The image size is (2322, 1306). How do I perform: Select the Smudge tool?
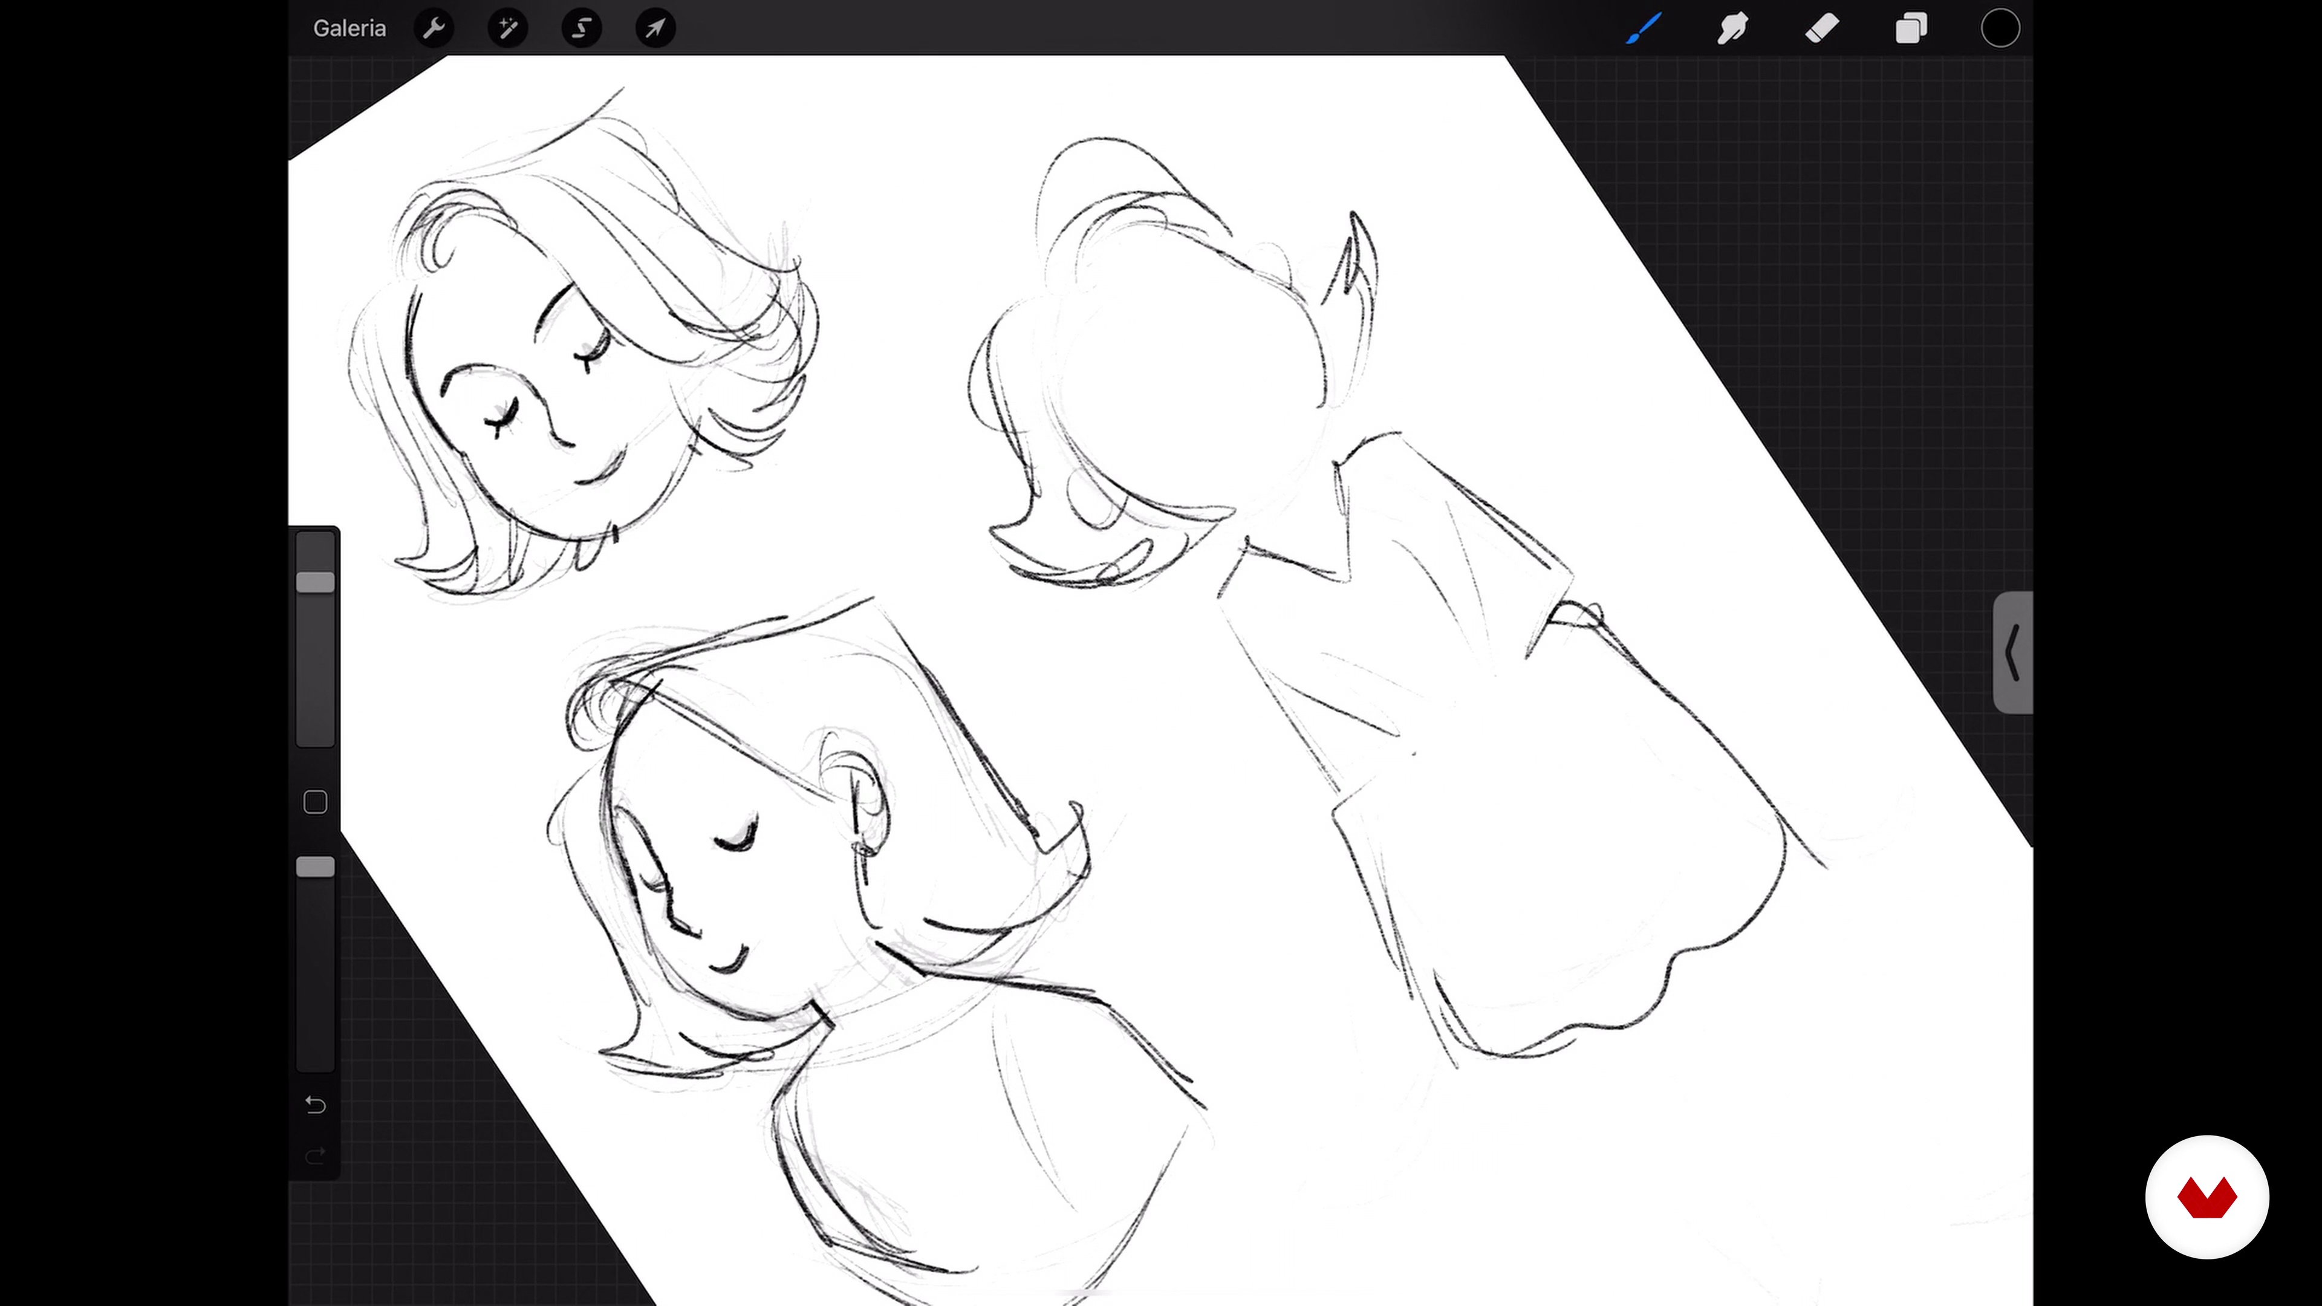pos(1732,28)
